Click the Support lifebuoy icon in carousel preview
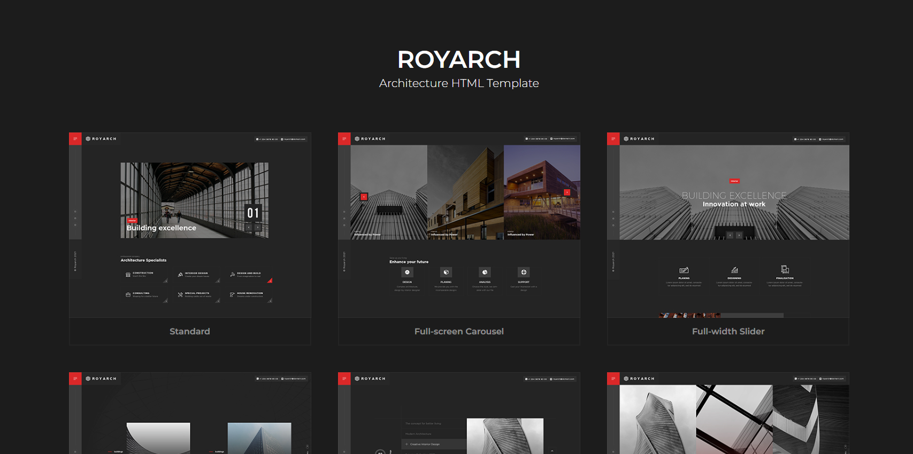Screen dimensions: 913x454 click(524, 272)
